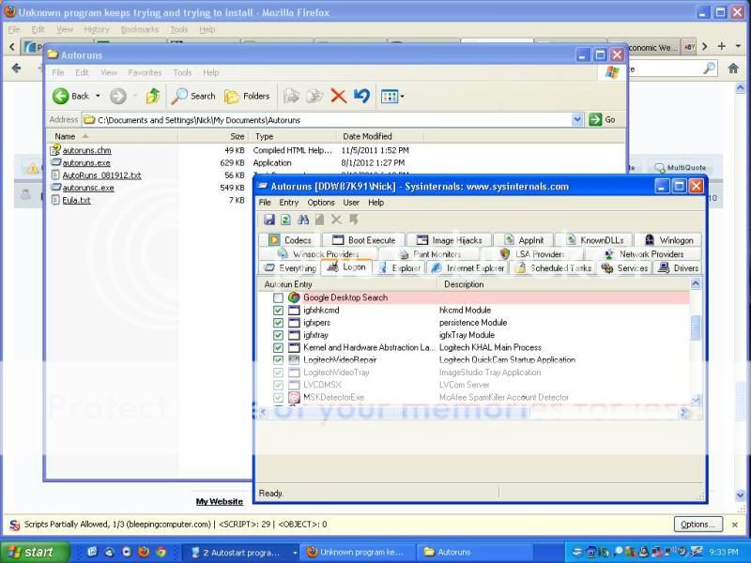Uncheck the LVCOMSX entry checkbox
Screen dimensions: 751x563
pos(278,385)
